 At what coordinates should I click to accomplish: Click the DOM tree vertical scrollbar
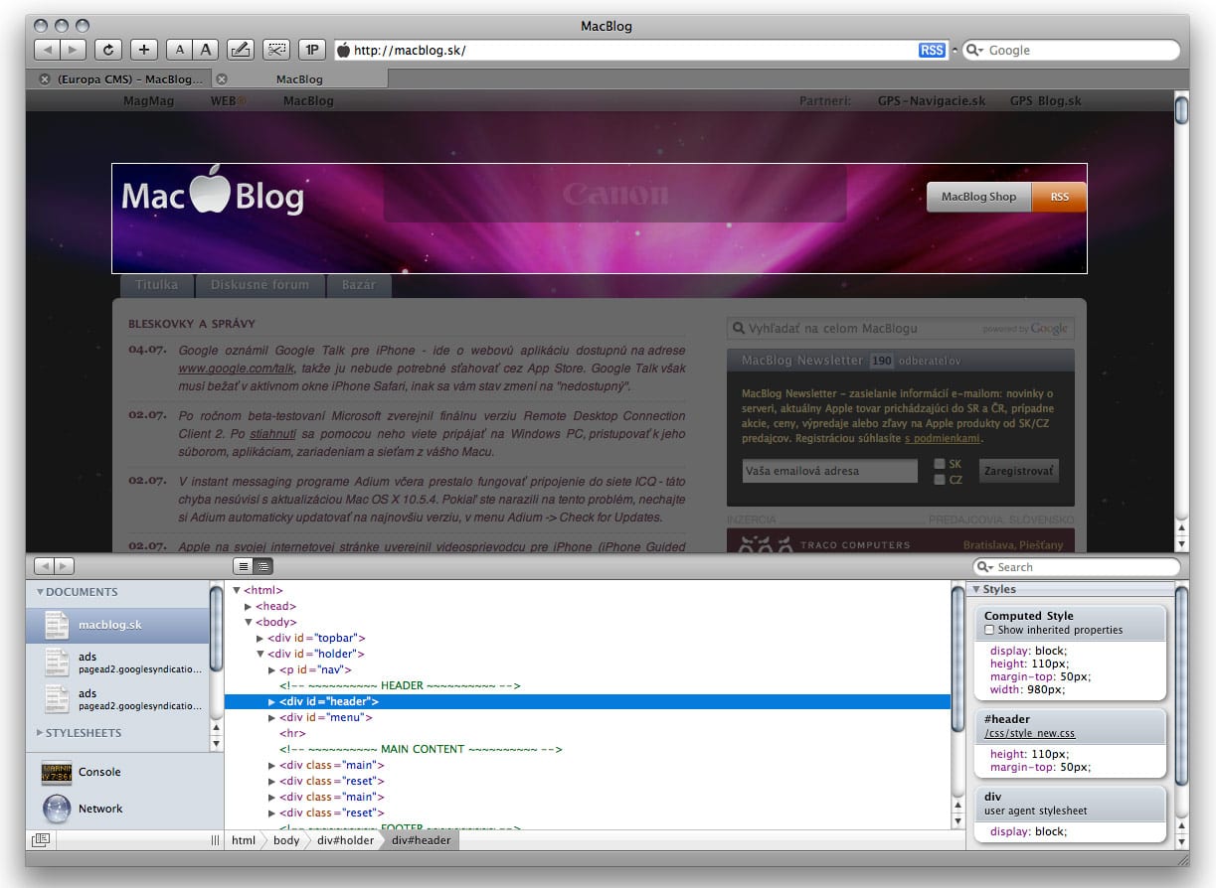click(958, 658)
